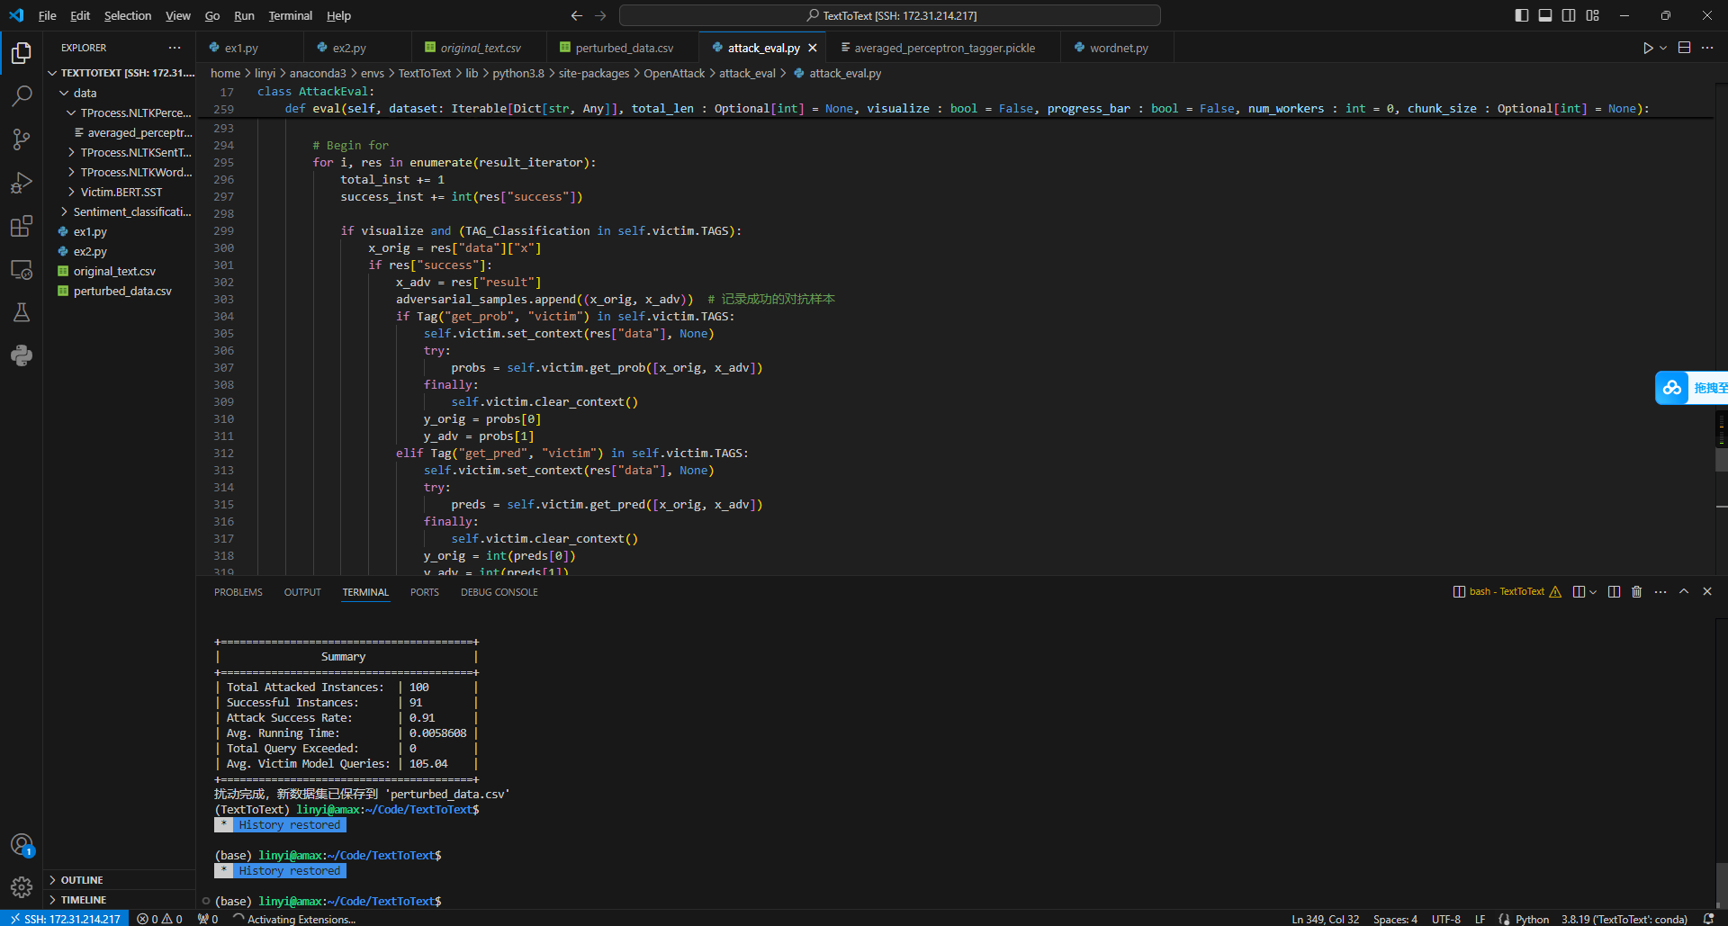
Task: Open the Remote Explorer view
Action: point(22,269)
